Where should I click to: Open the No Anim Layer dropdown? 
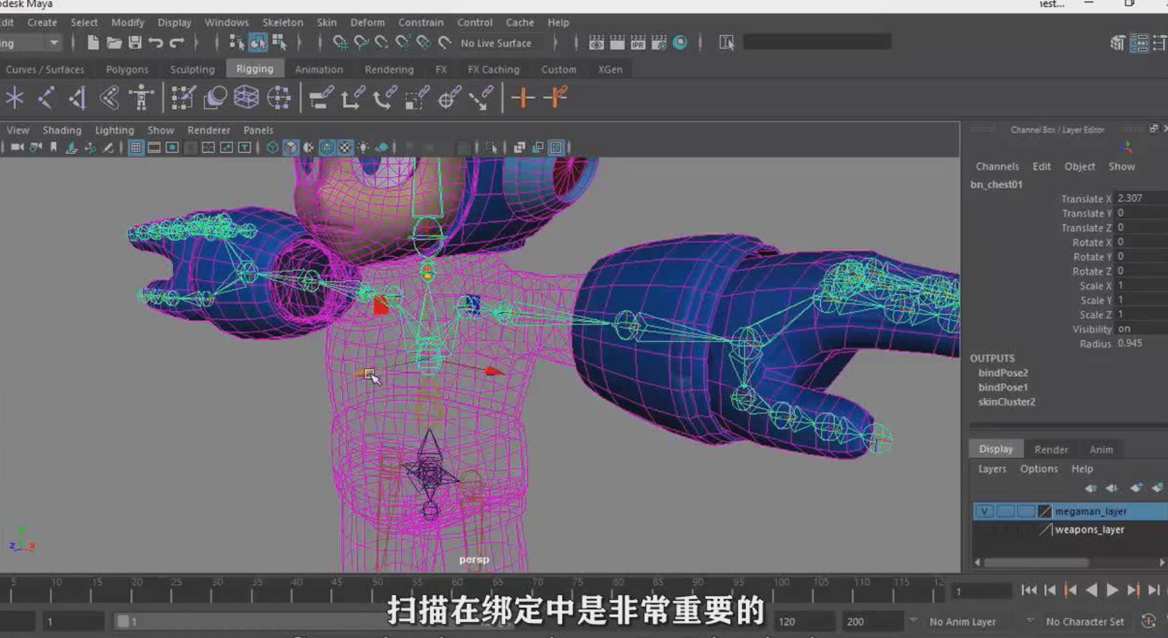click(x=962, y=622)
